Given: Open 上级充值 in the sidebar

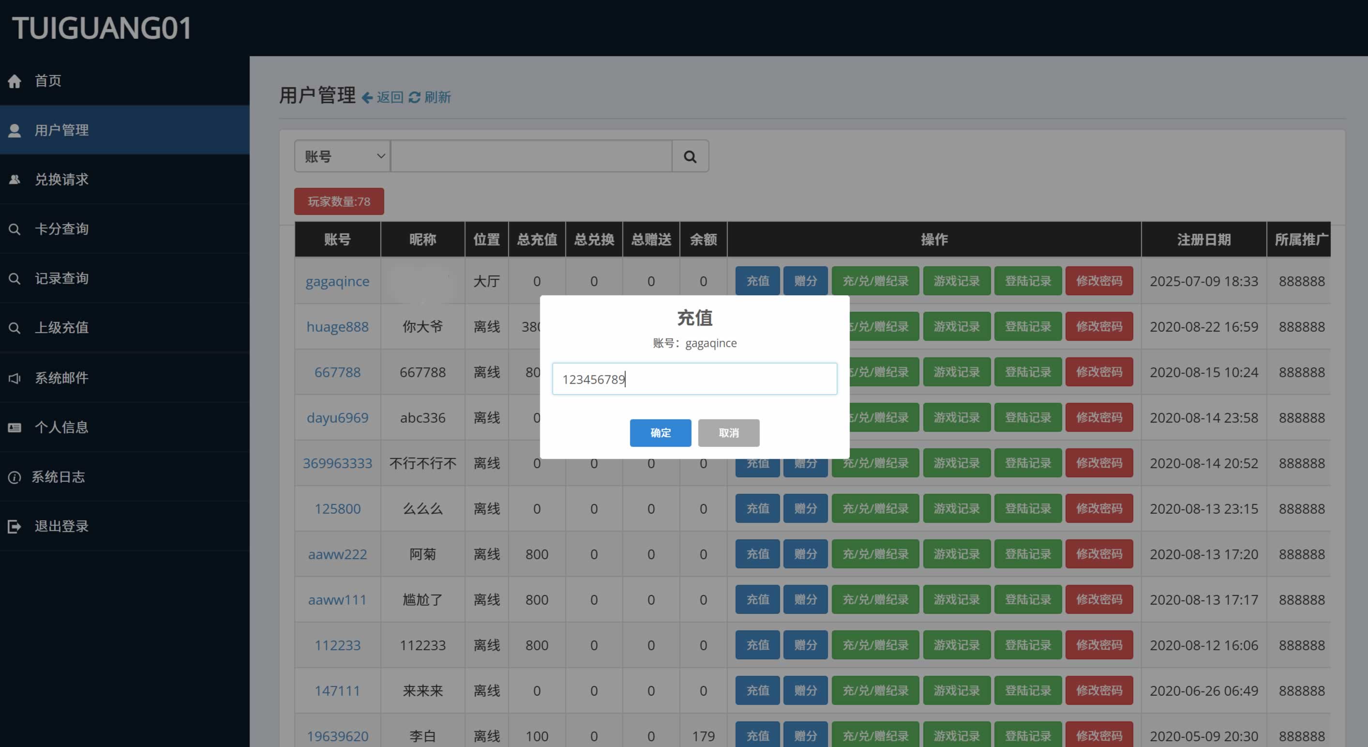Looking at the screenshot, I should (x=61, y=328).
